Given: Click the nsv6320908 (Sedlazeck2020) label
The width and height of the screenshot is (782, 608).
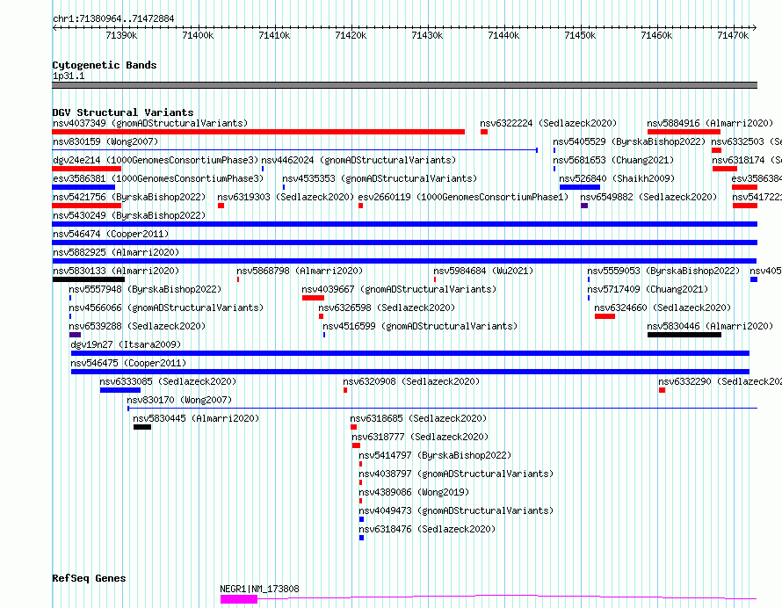Looking at the screenshot, I should 411,381.
